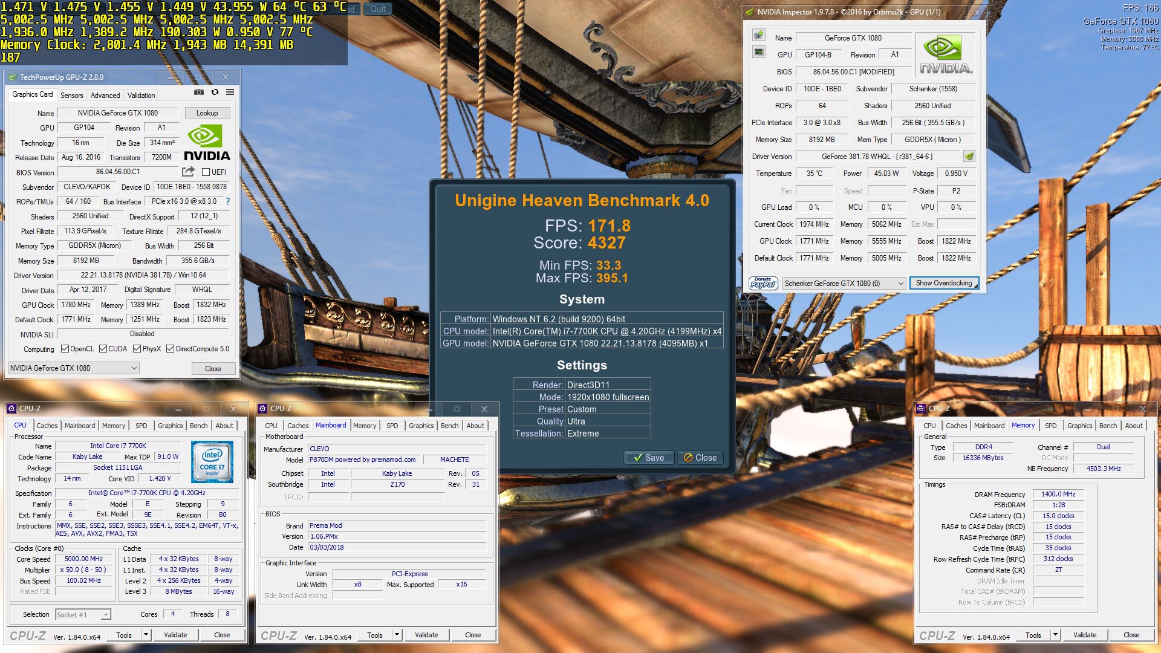
Task: Open the Socket #1 selection dropdown
Action: pyautogui.click(x=83, y=615)
